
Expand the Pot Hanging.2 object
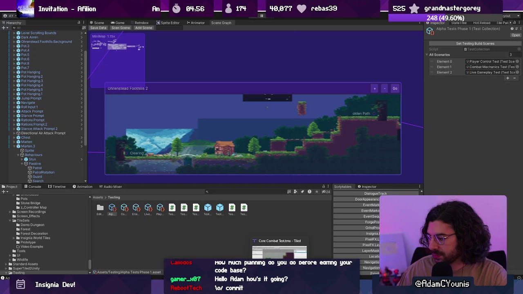tap(14, 76)
